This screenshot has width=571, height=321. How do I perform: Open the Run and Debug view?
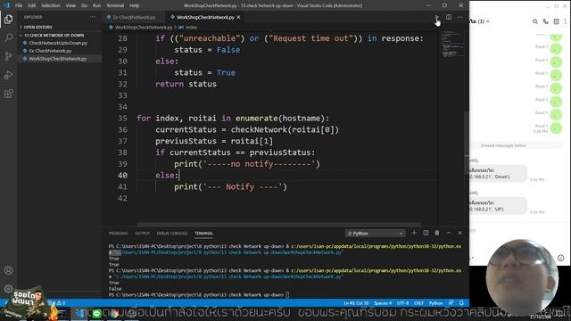[x=8, y=75]
